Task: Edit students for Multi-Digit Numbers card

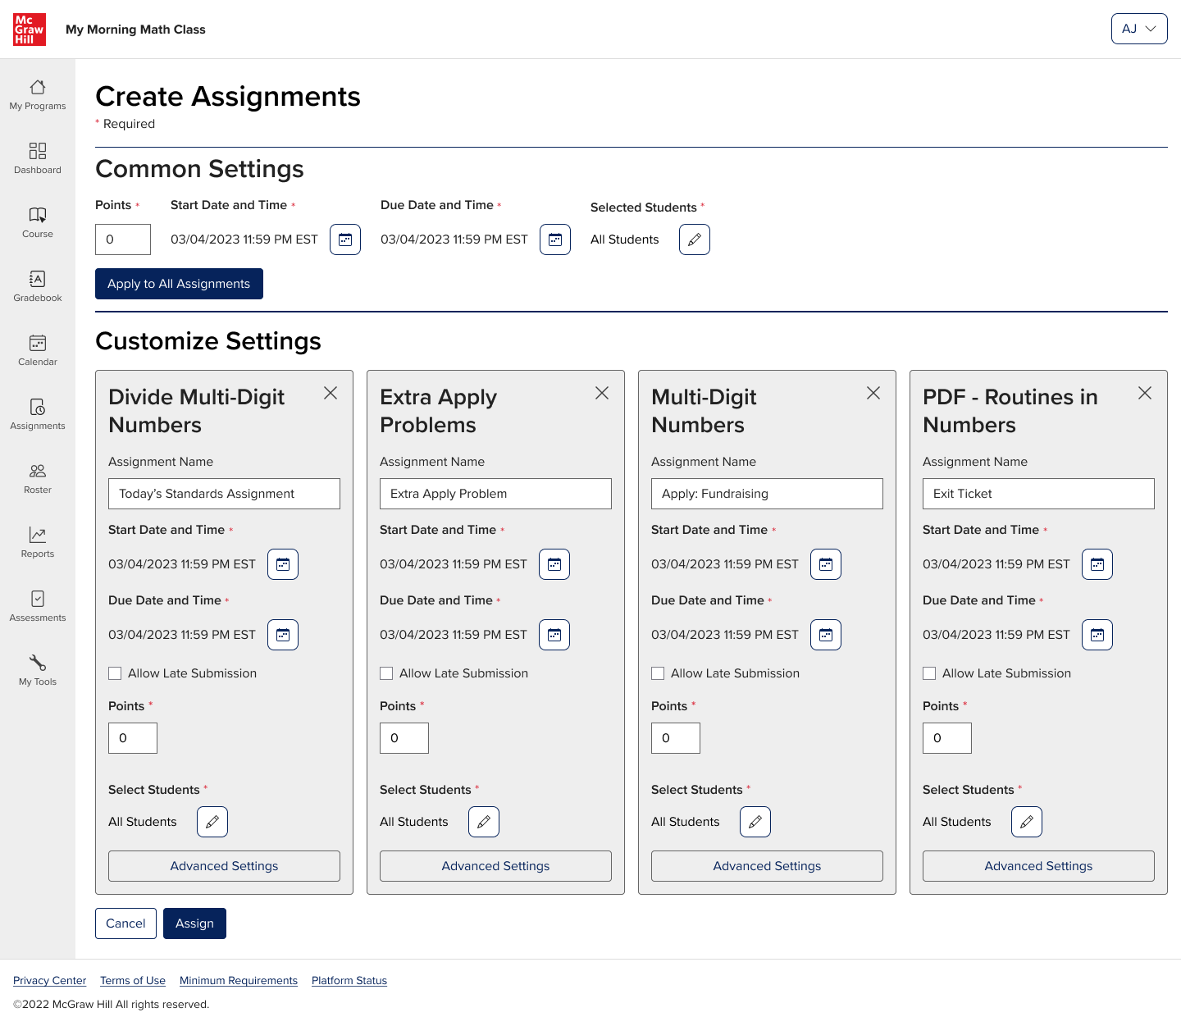Action: coord(755,822)
